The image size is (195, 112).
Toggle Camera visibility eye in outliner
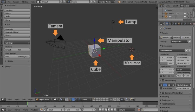tap(185, 13)
